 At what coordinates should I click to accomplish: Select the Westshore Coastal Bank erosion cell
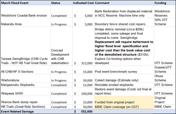coord(26,11)
